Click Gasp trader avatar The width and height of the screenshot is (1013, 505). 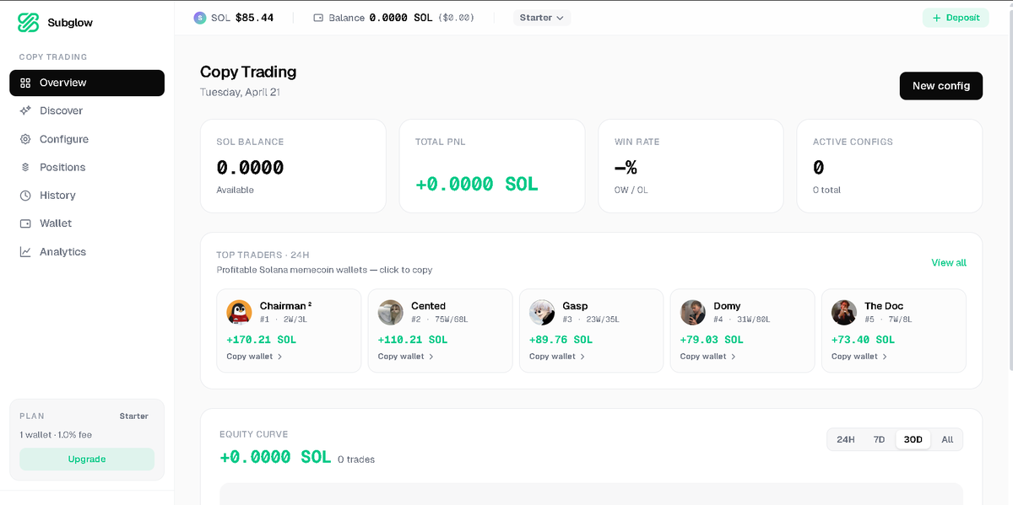click(x=542, y=312)
